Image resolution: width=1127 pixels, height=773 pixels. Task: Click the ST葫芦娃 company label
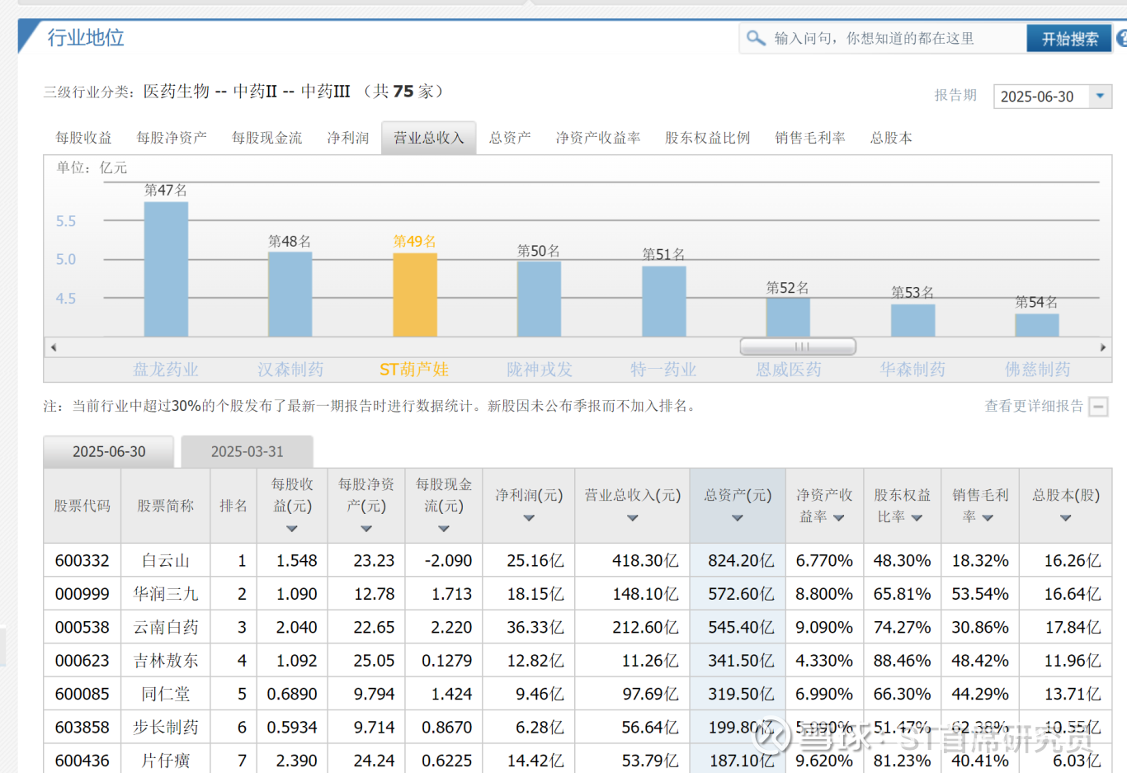(414, 370)
